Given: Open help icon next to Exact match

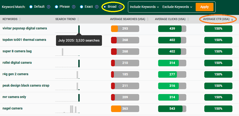Looking at the screenshot, I should coord(97,7).
